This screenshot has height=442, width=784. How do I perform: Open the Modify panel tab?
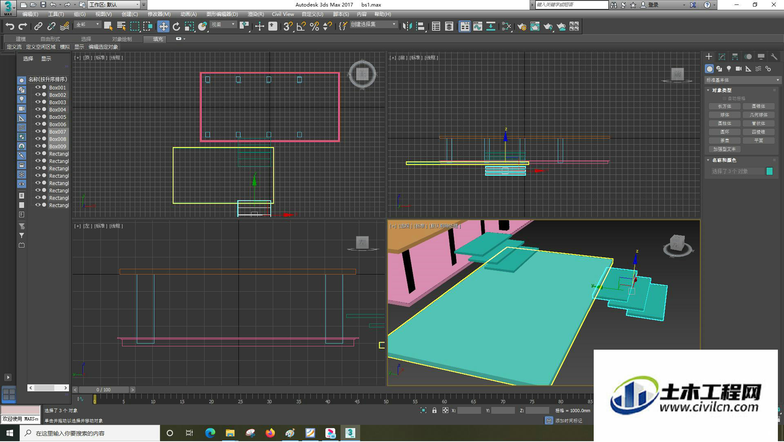tap(722, 57)
